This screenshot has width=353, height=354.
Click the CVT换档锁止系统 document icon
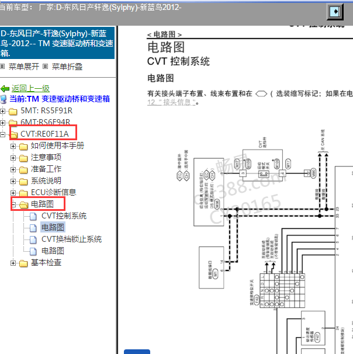pos(33,240)
